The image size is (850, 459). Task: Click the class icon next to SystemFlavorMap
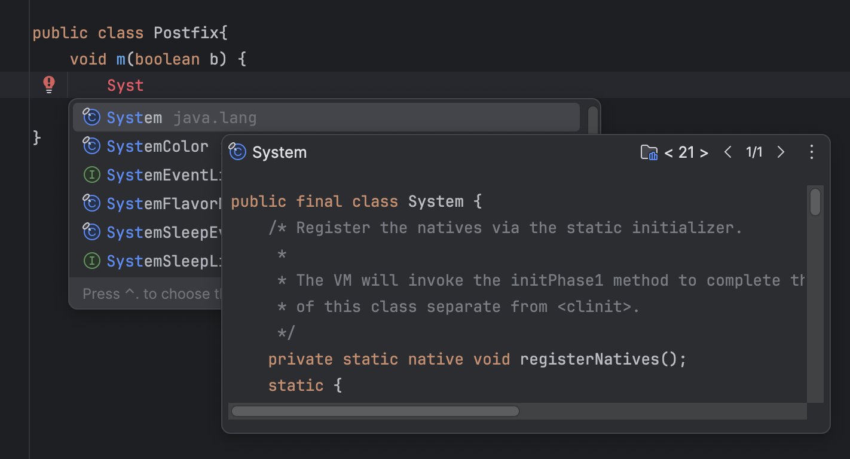[91, 203]
